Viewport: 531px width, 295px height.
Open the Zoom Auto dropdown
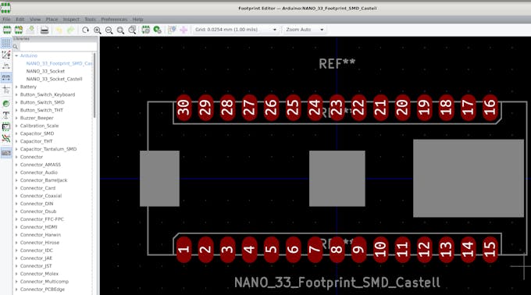[x=305, y=30]
